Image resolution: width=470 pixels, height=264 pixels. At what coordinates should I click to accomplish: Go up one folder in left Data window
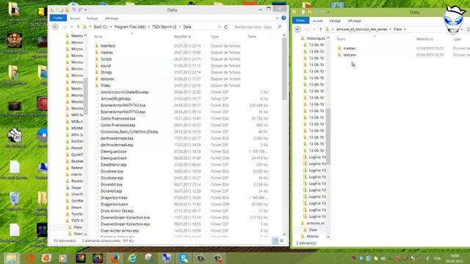click(79, 27)
